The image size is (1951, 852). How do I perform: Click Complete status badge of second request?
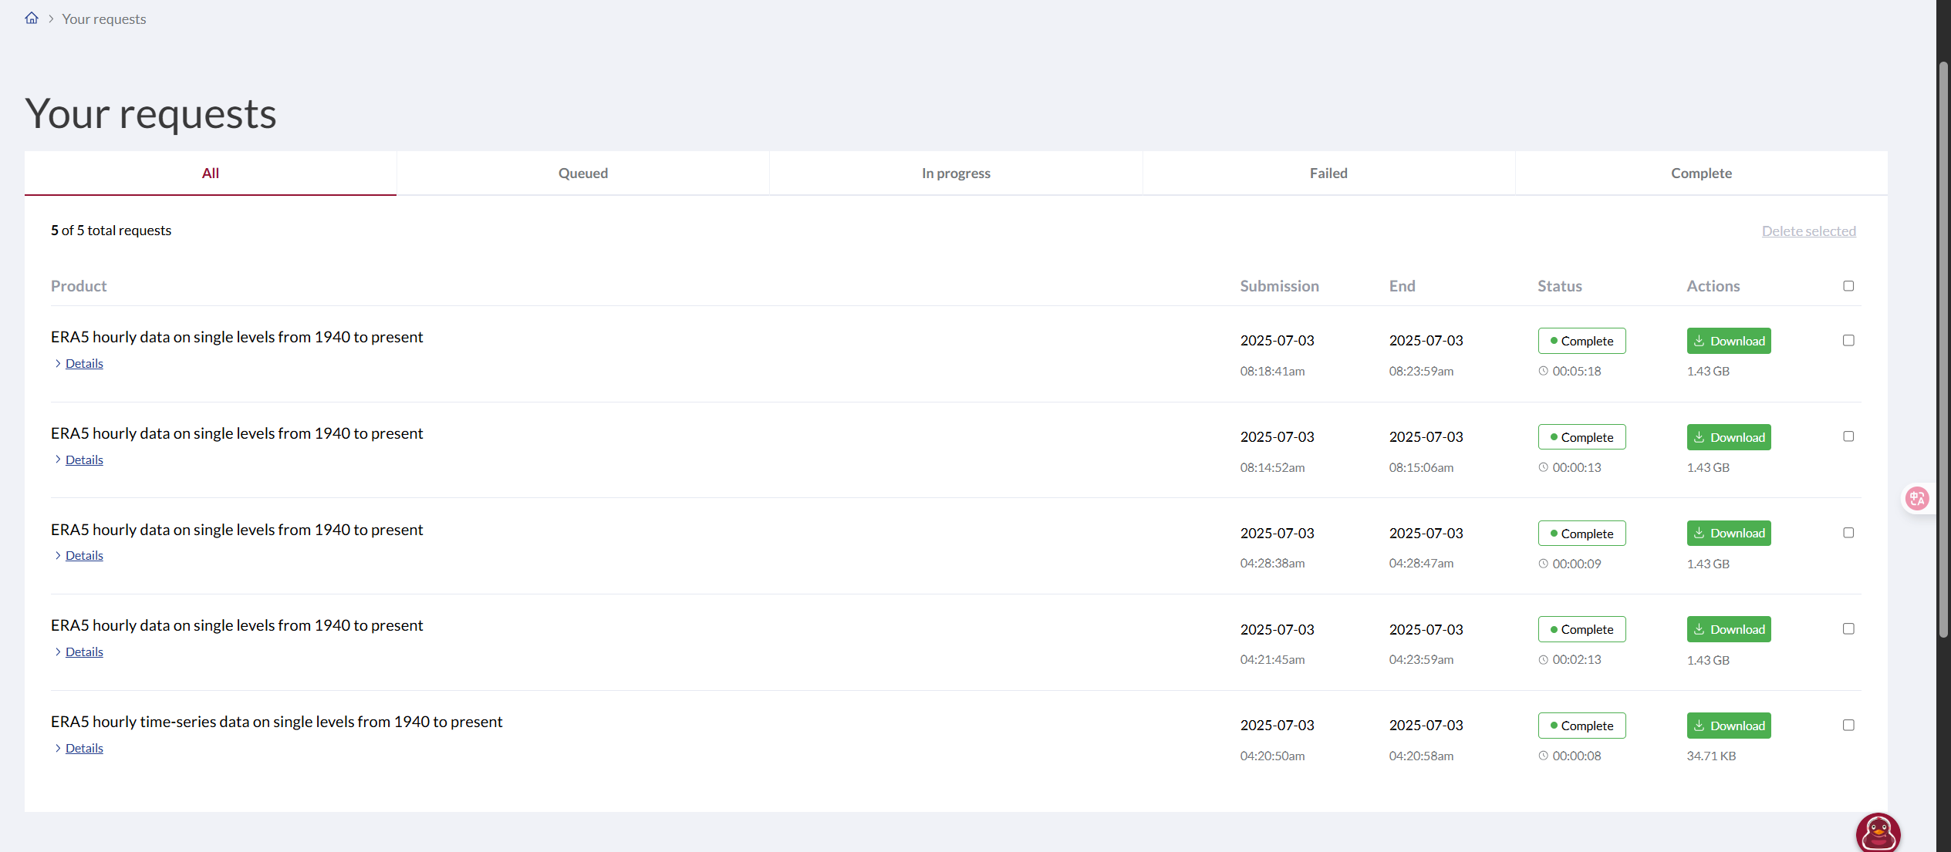coord(1581,437)
